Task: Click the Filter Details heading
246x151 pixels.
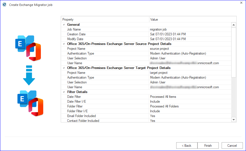Action: (77, 92)
